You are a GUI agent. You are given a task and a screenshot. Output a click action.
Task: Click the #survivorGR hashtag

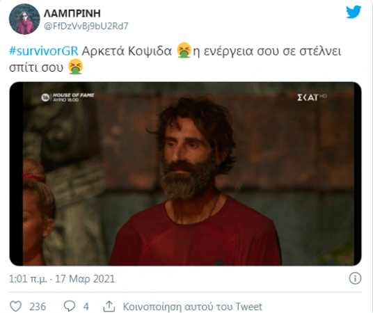pos(44,51)
